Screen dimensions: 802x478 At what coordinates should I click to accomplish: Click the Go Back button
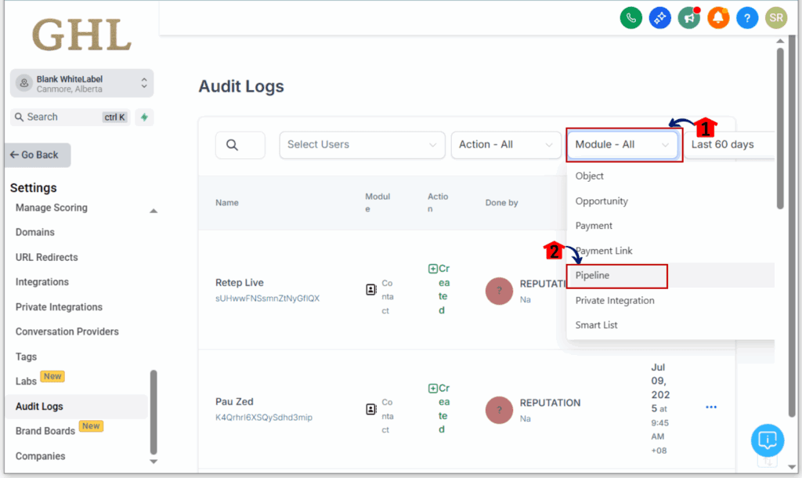(37, 155)
